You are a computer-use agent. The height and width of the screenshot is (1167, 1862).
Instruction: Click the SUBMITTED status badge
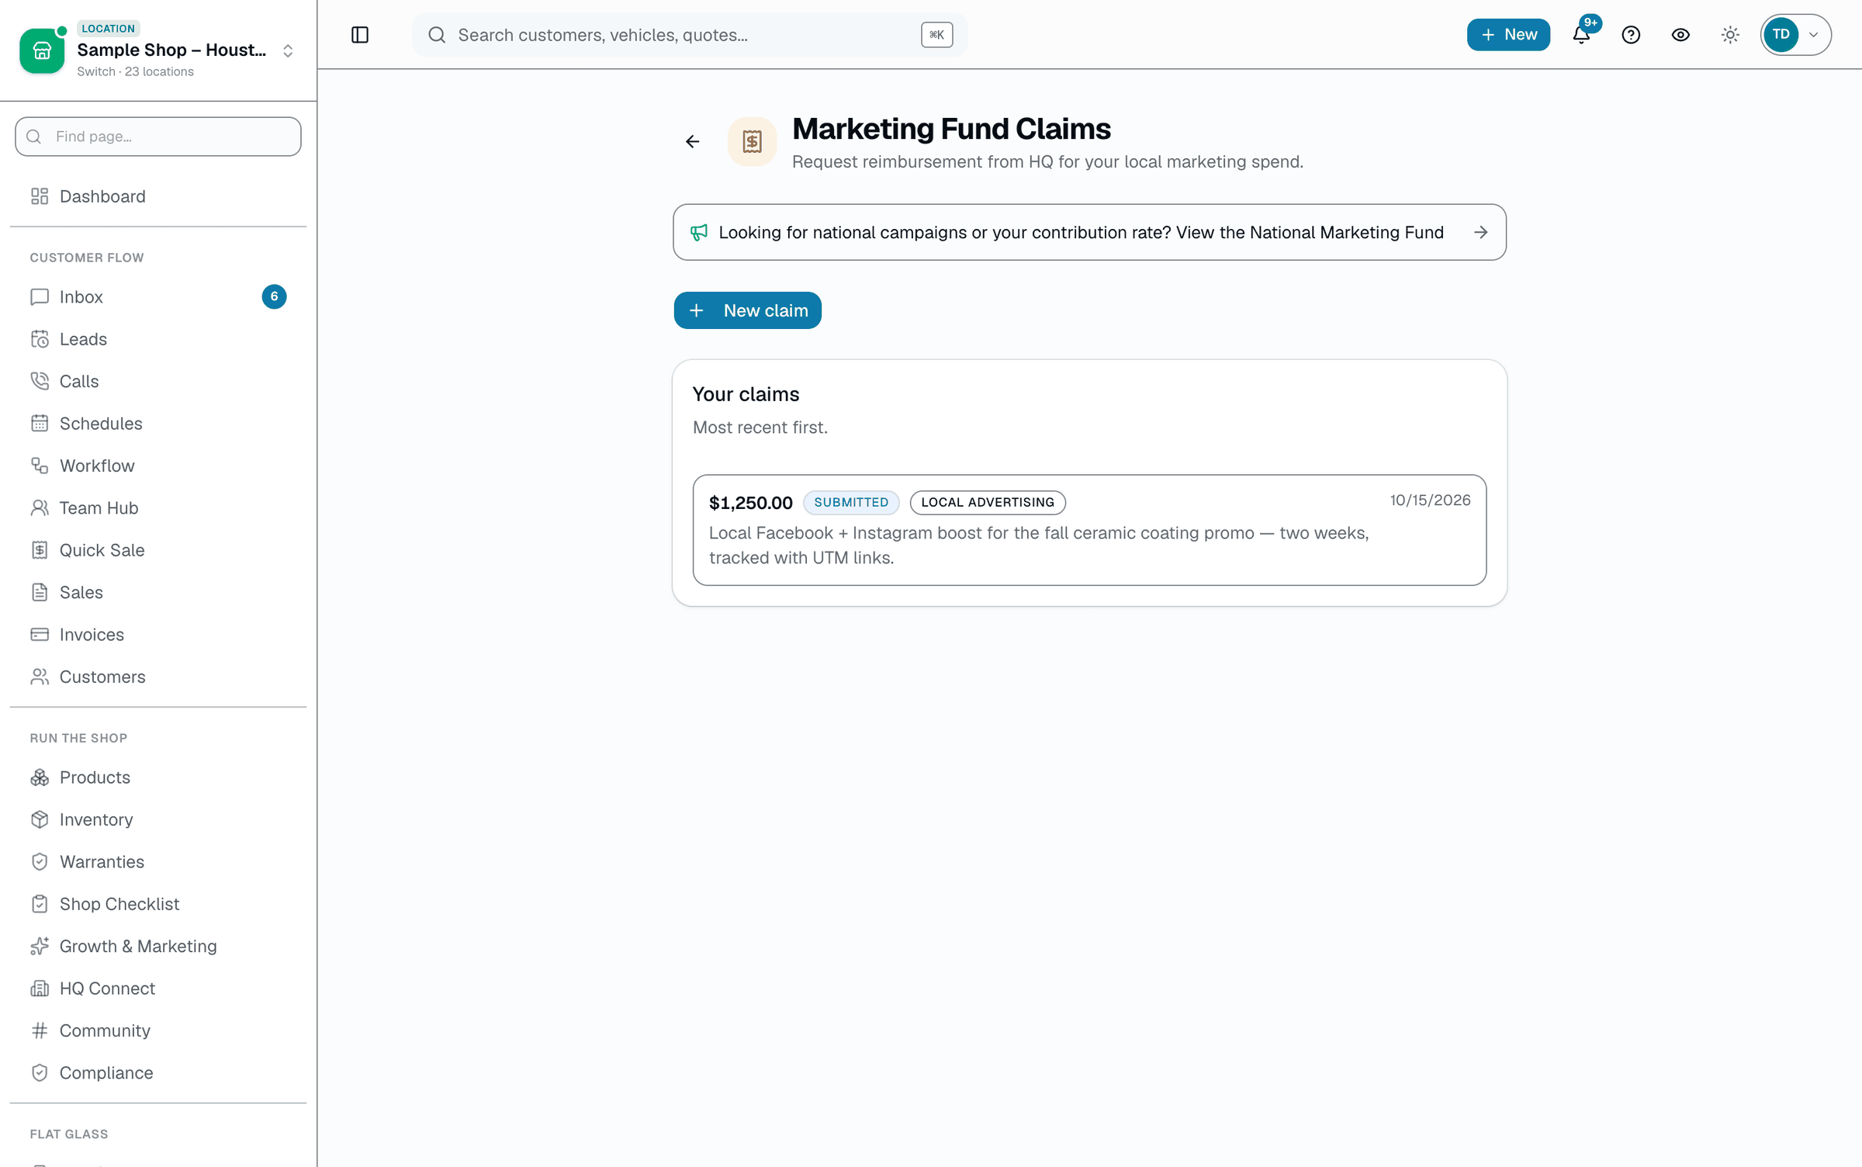click(851, 502)
